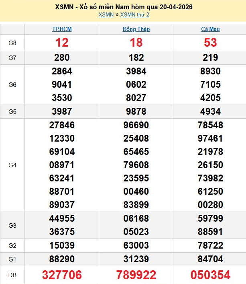Select G2 number 63003 under Đồng Tháp
Screen dimensions: 246x284
pos(136,245)
